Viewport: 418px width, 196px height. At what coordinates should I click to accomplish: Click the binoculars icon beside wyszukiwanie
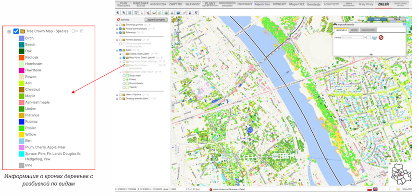[336, 23]
